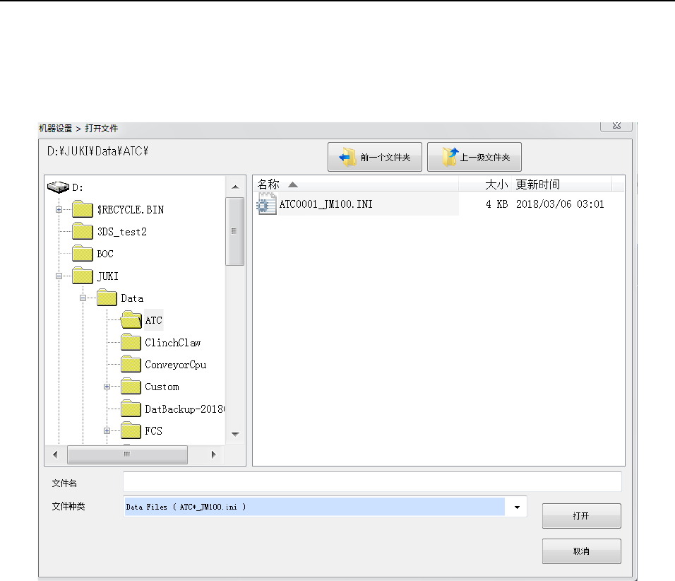This screenshot has height=581, width=675.
Task: Expand the Custom folder node
Action: [107, 387]
